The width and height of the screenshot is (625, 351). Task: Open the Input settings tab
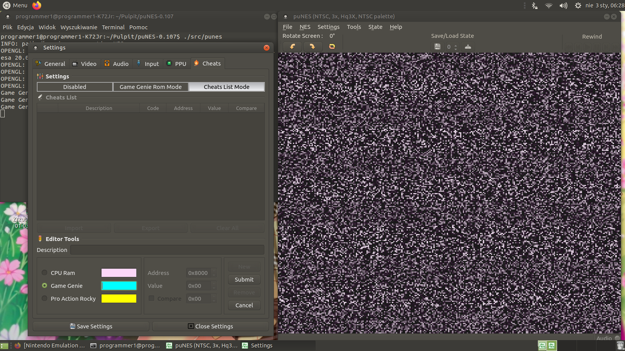click(x=147, y=64)
